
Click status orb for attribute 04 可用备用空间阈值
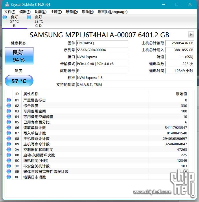coord(9,116)
